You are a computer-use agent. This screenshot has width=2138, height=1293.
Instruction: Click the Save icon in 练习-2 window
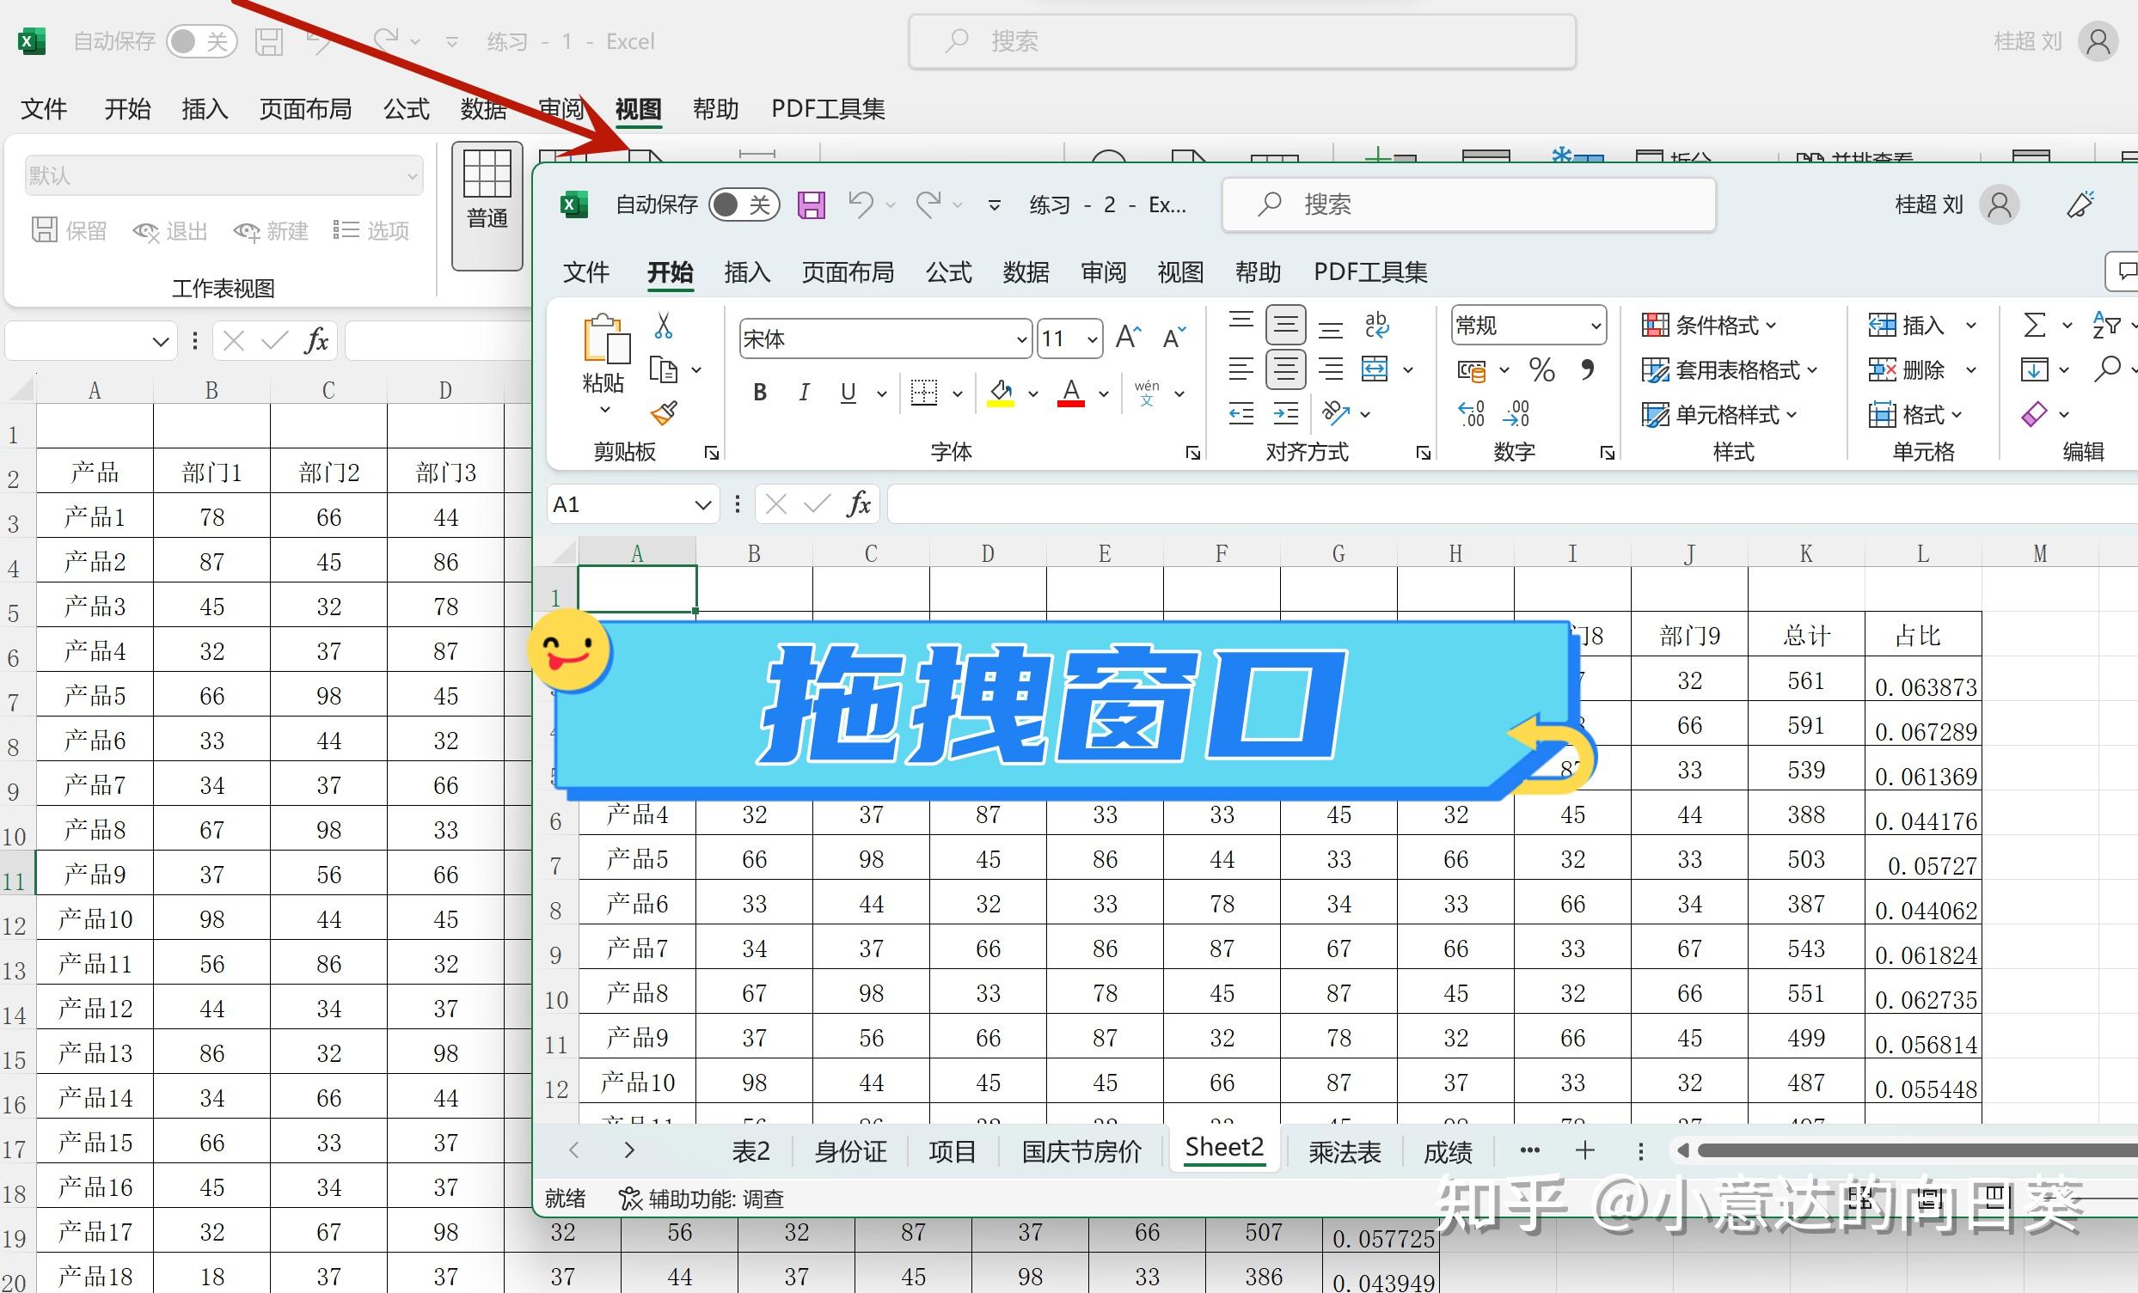[812, 204]
